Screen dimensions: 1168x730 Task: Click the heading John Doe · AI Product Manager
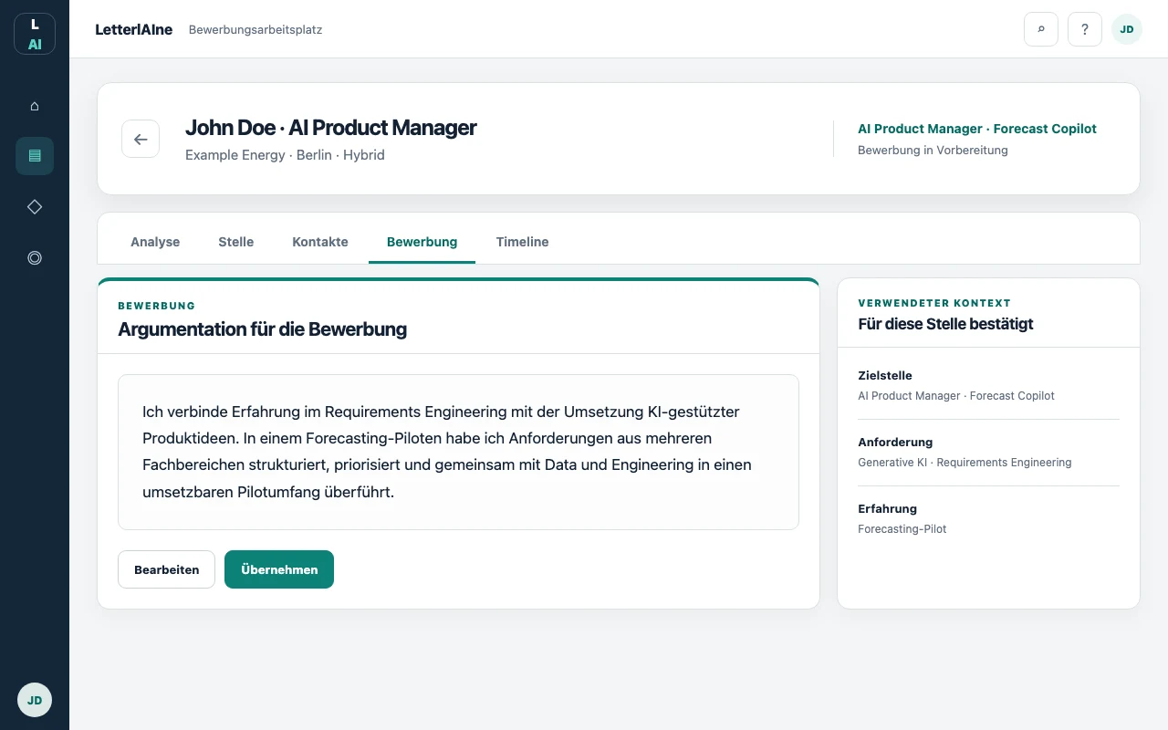(331, 128)
